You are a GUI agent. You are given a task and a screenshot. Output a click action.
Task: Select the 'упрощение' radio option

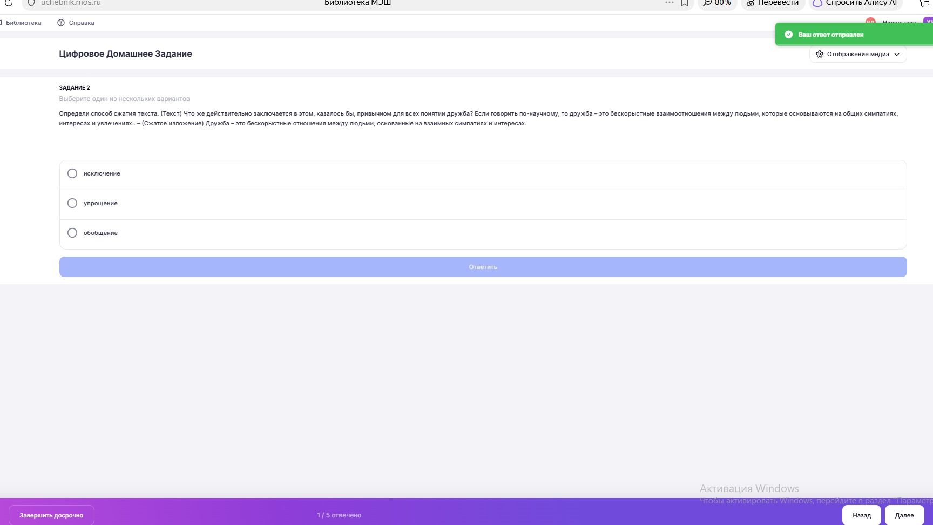(x=72, y=203)
